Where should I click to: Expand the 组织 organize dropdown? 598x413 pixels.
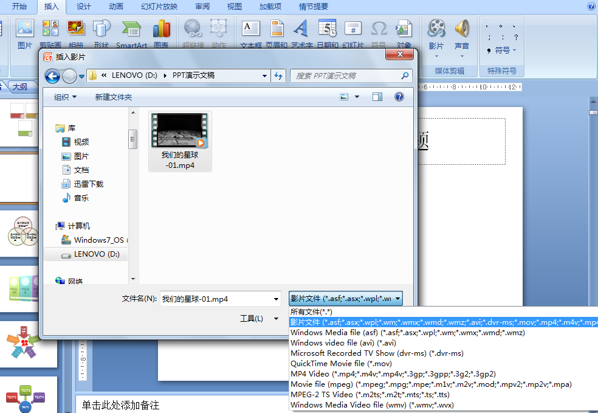[65, 97]
